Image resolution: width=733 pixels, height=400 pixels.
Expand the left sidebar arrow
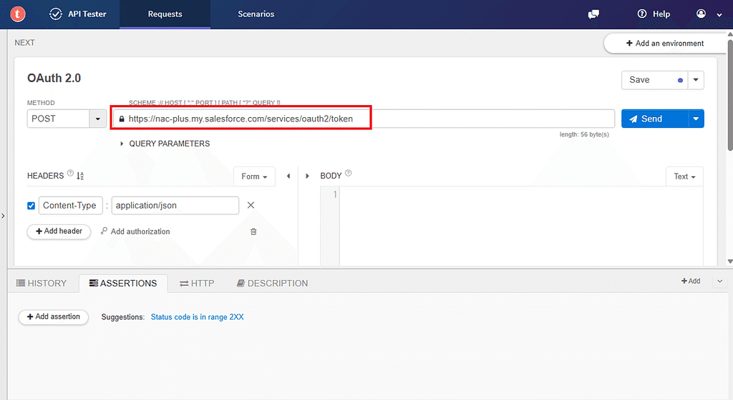coord(3,216)
